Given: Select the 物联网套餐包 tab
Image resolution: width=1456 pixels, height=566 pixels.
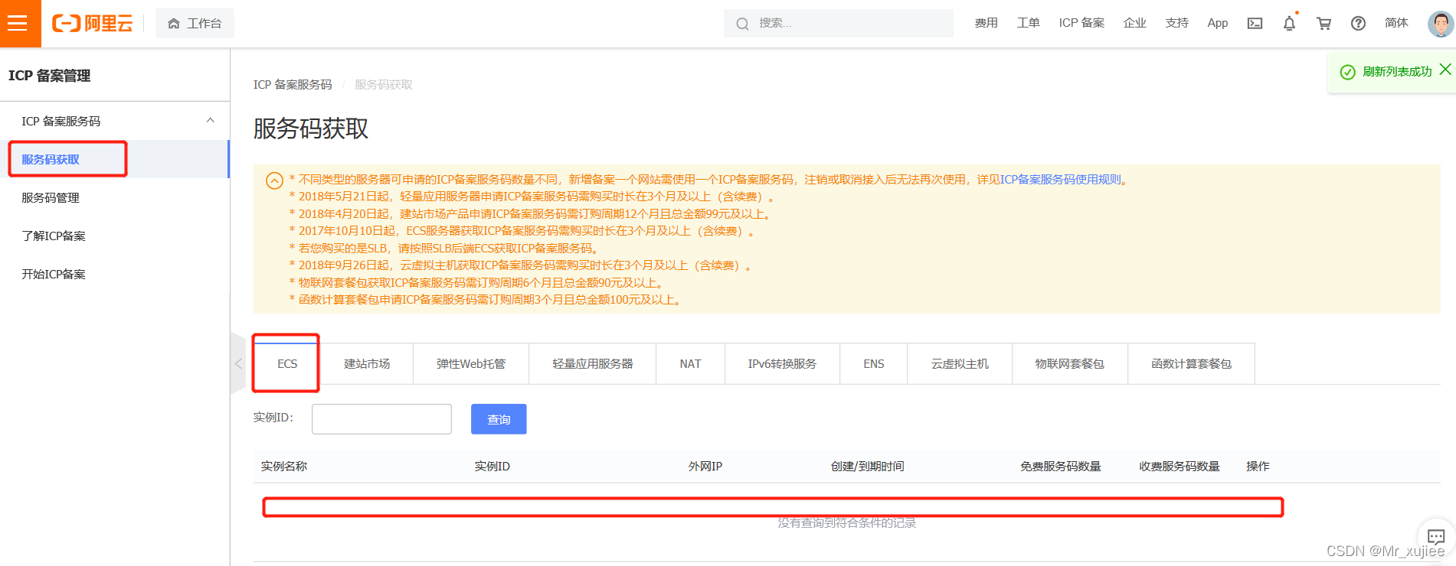Looking at the screenshot, I should coord(1070,363).
